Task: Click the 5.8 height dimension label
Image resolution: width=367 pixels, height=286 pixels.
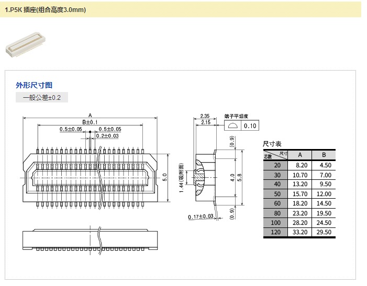Action: click(x=240, y=177)
